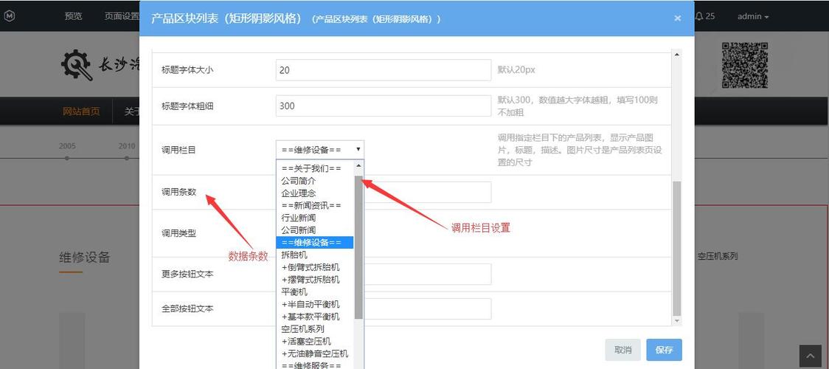
Task: Choose 拆胎机 option
Action: (x=315, y=255)
